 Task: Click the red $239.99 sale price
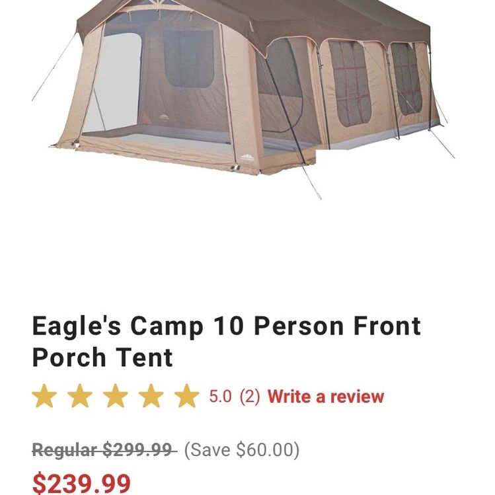coord(81,483)
